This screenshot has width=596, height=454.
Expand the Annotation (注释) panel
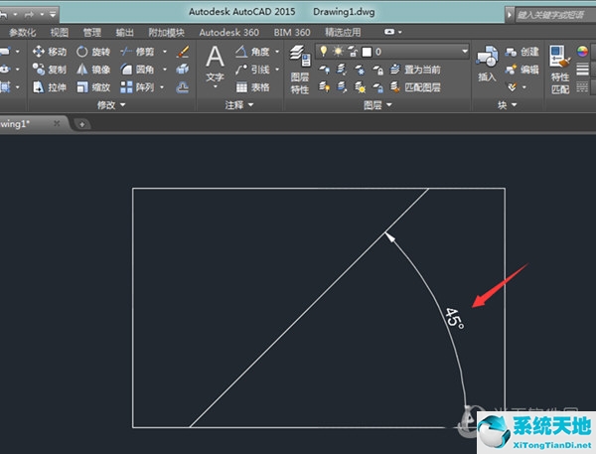coord(238,105)
